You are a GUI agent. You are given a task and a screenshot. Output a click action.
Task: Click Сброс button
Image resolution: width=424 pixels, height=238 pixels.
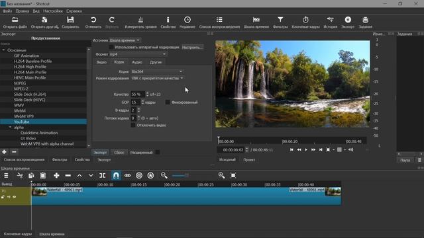point(119,153)
